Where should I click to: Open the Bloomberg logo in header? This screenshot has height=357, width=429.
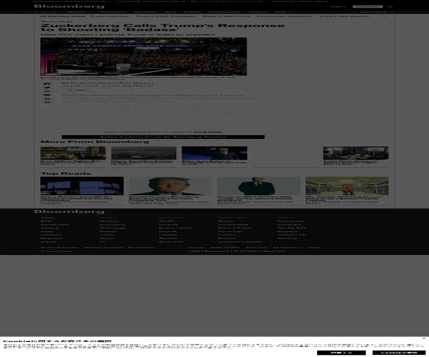(x=69, y=6)
